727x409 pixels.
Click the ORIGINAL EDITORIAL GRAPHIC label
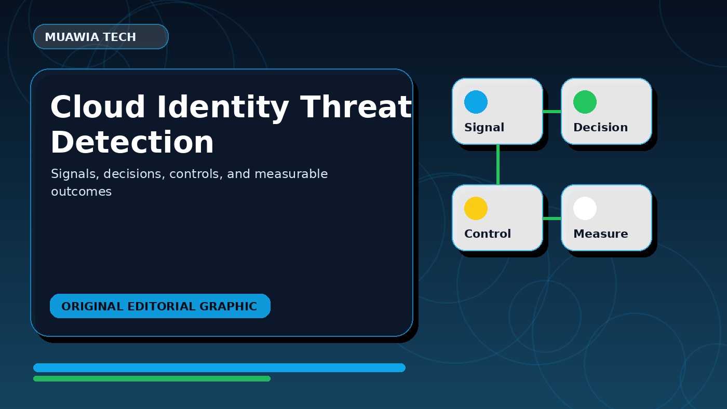(x=160, y=306)
